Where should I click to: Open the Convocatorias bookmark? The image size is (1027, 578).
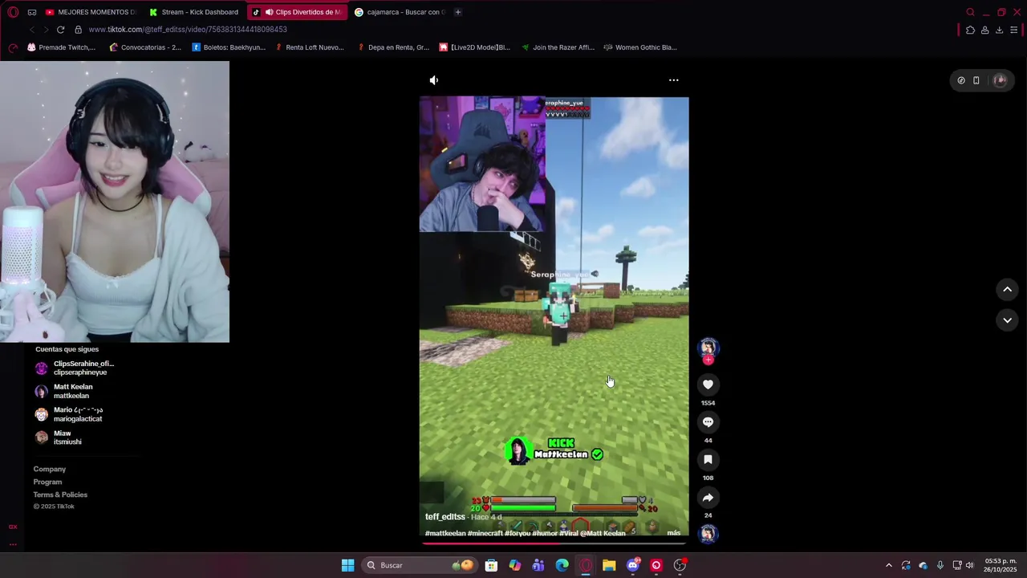[x=144, y=47]
